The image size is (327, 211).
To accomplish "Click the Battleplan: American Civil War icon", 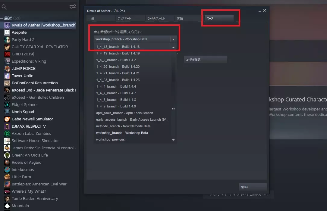I will [x=7, y=184].
